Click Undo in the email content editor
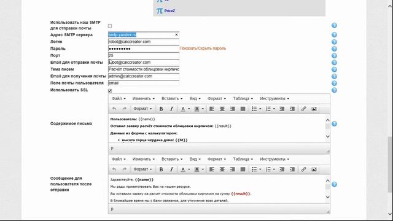 [114, 109]
